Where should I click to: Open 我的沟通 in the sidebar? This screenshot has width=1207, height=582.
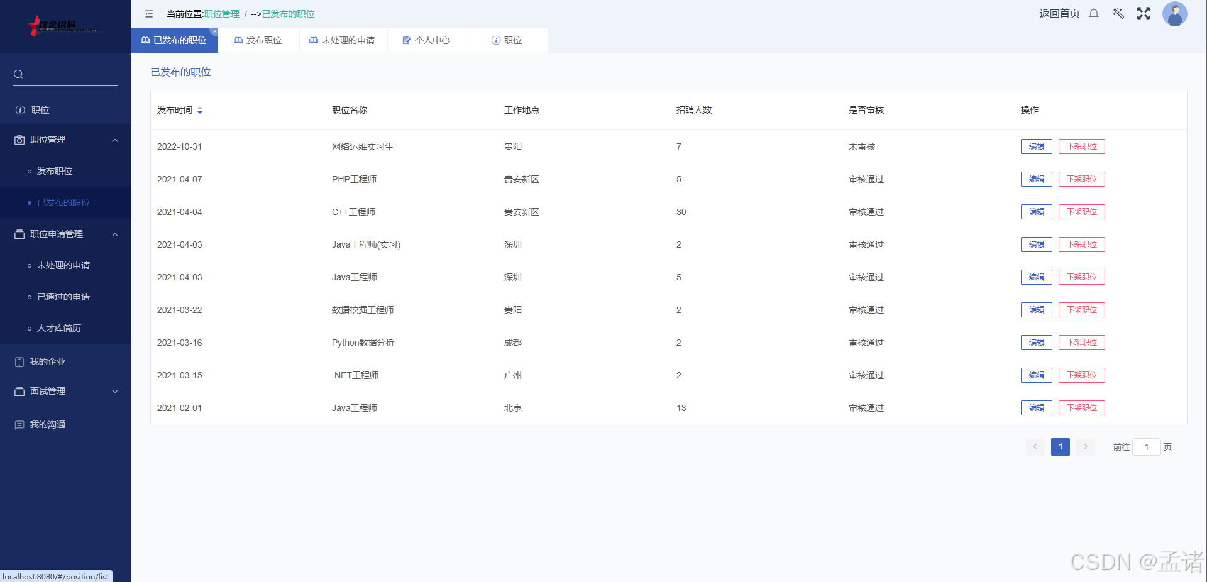[x=65, y=425]
